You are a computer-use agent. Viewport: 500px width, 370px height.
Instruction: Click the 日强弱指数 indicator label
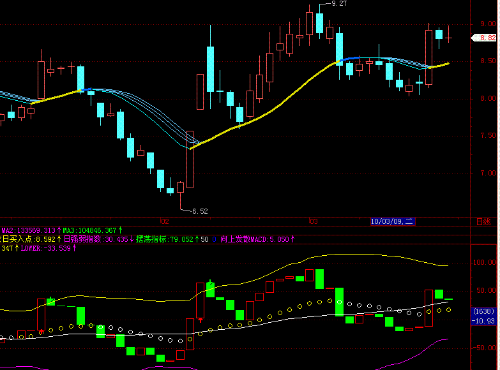[x=99, y=239]
